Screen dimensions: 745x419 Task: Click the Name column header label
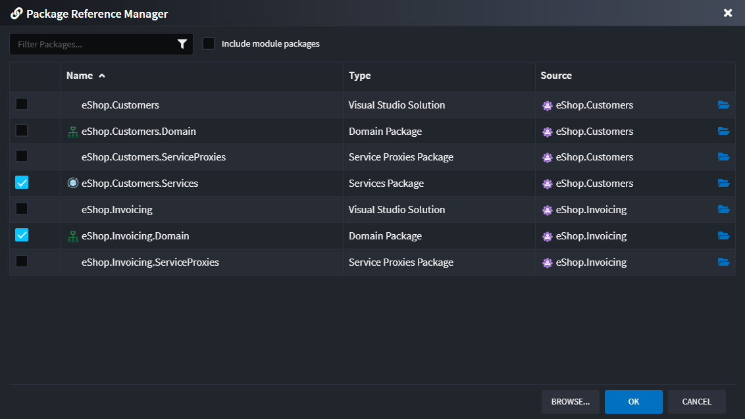(x=80, y=76)
